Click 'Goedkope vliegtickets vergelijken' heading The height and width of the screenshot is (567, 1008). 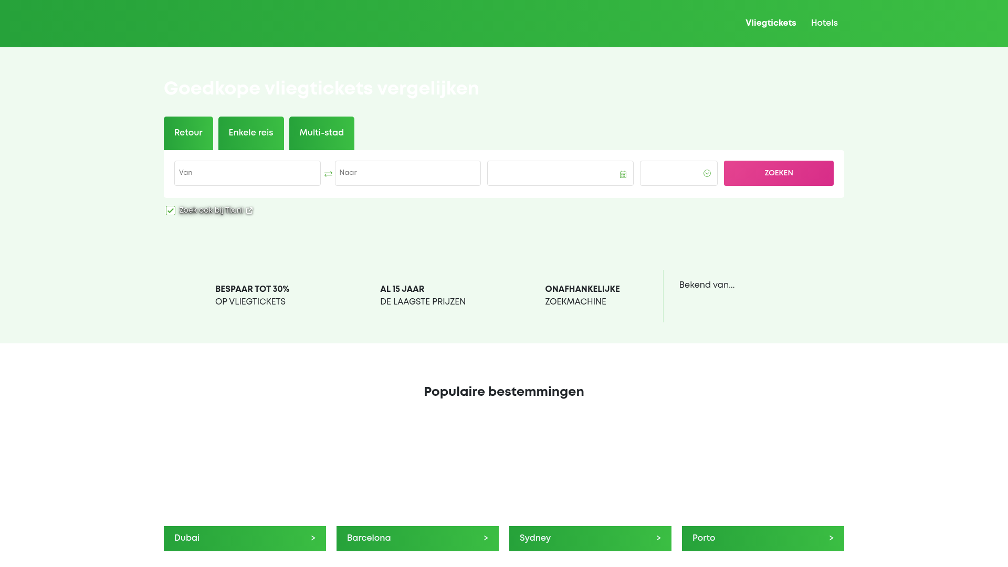321,89
